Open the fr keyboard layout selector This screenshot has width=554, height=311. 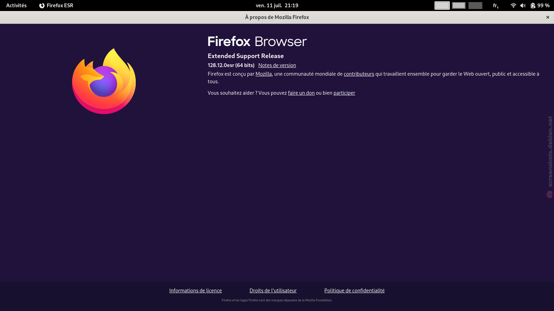tap(496, 6)
